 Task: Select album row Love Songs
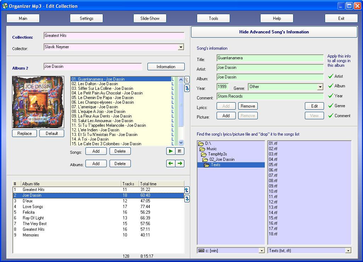pos(99,207)
